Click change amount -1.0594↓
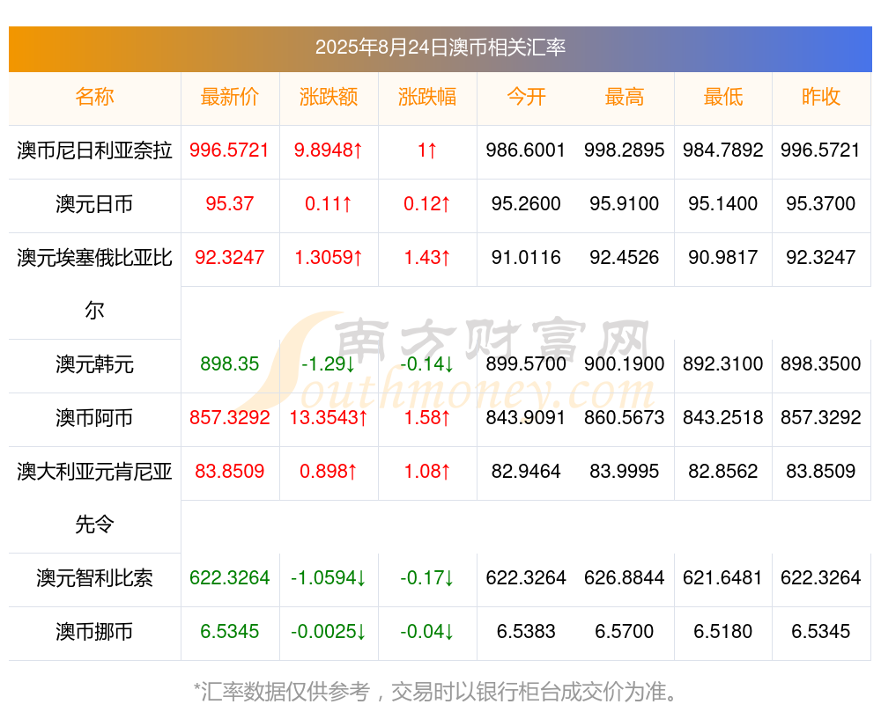The image size is (881, 719). click(x=329, y=577)
